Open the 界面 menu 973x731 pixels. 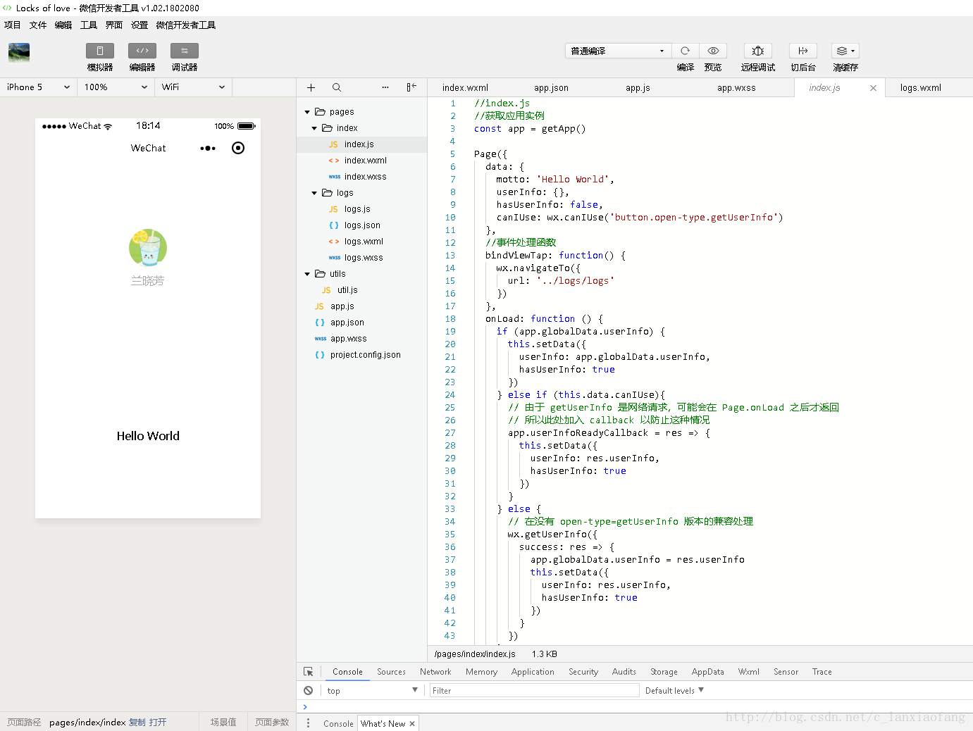114,25
